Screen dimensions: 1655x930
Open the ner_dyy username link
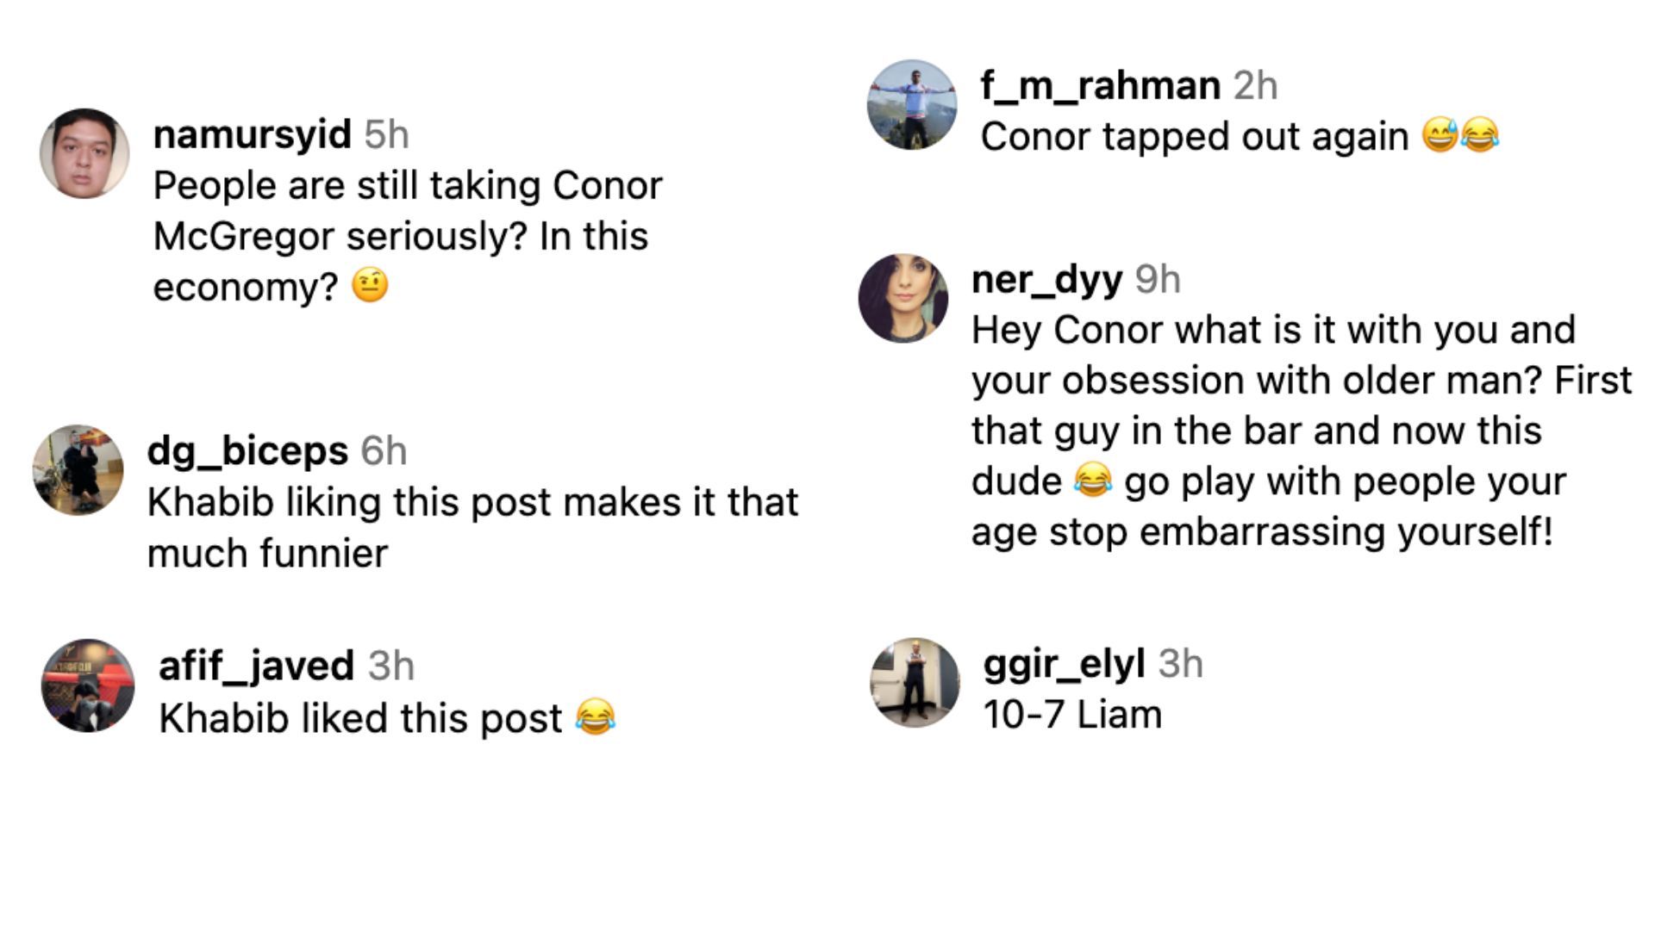tap(1046, 279)
